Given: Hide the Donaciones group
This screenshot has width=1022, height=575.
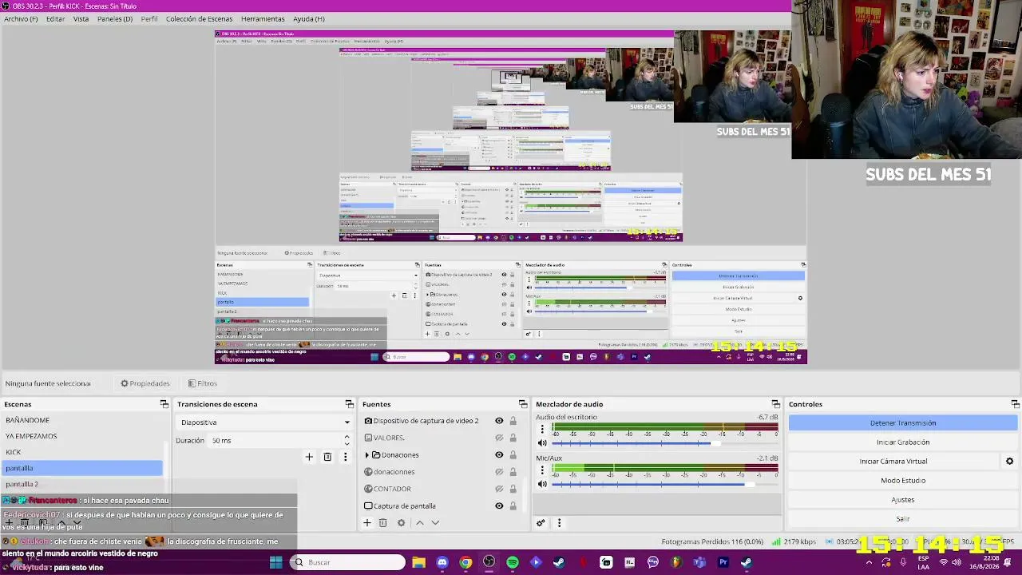Looking at the screenshot, I should (499, 455).
